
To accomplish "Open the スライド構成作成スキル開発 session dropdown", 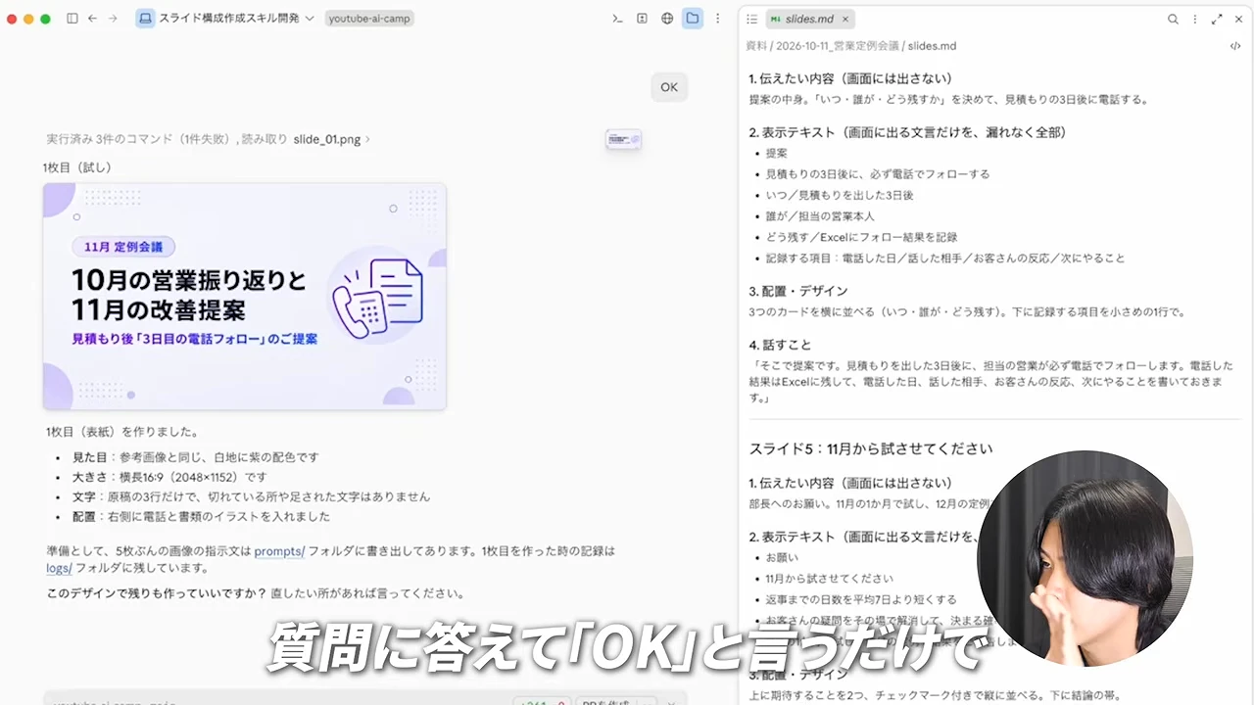I will [225, 19].
